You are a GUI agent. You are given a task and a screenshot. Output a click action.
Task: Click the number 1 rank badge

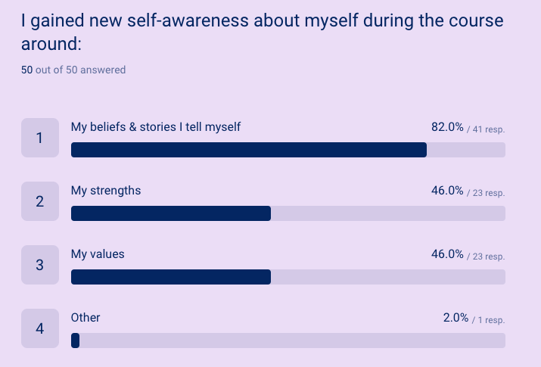click(40, 138)
